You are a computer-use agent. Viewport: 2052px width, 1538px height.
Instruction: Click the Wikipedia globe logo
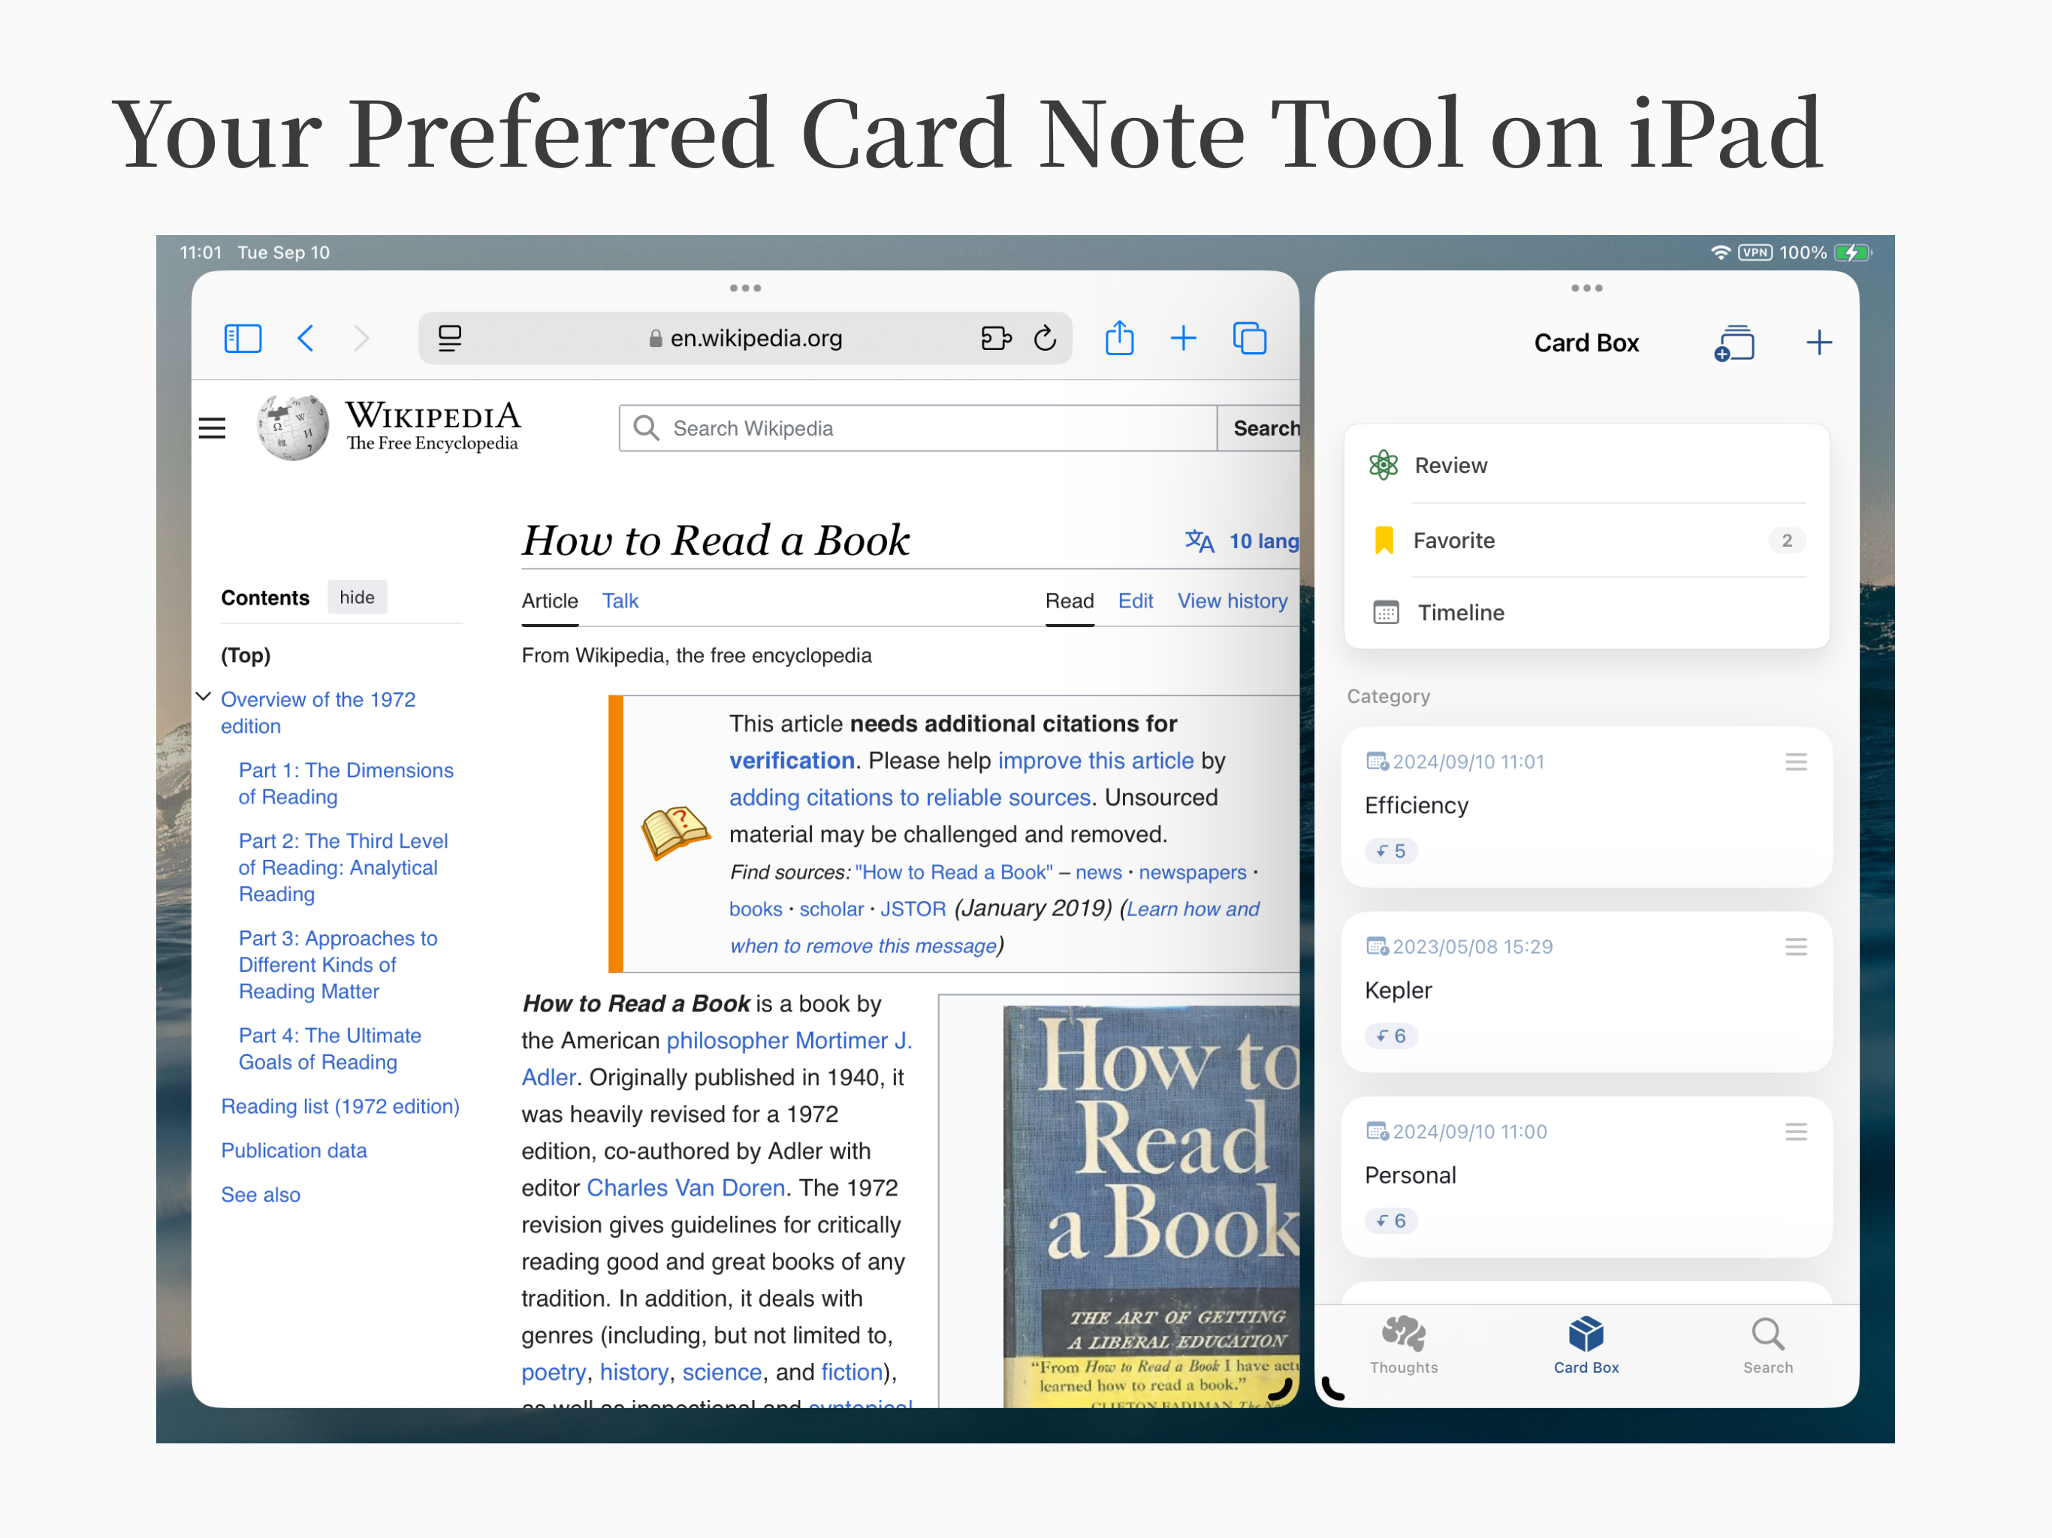tap(292, 427)
